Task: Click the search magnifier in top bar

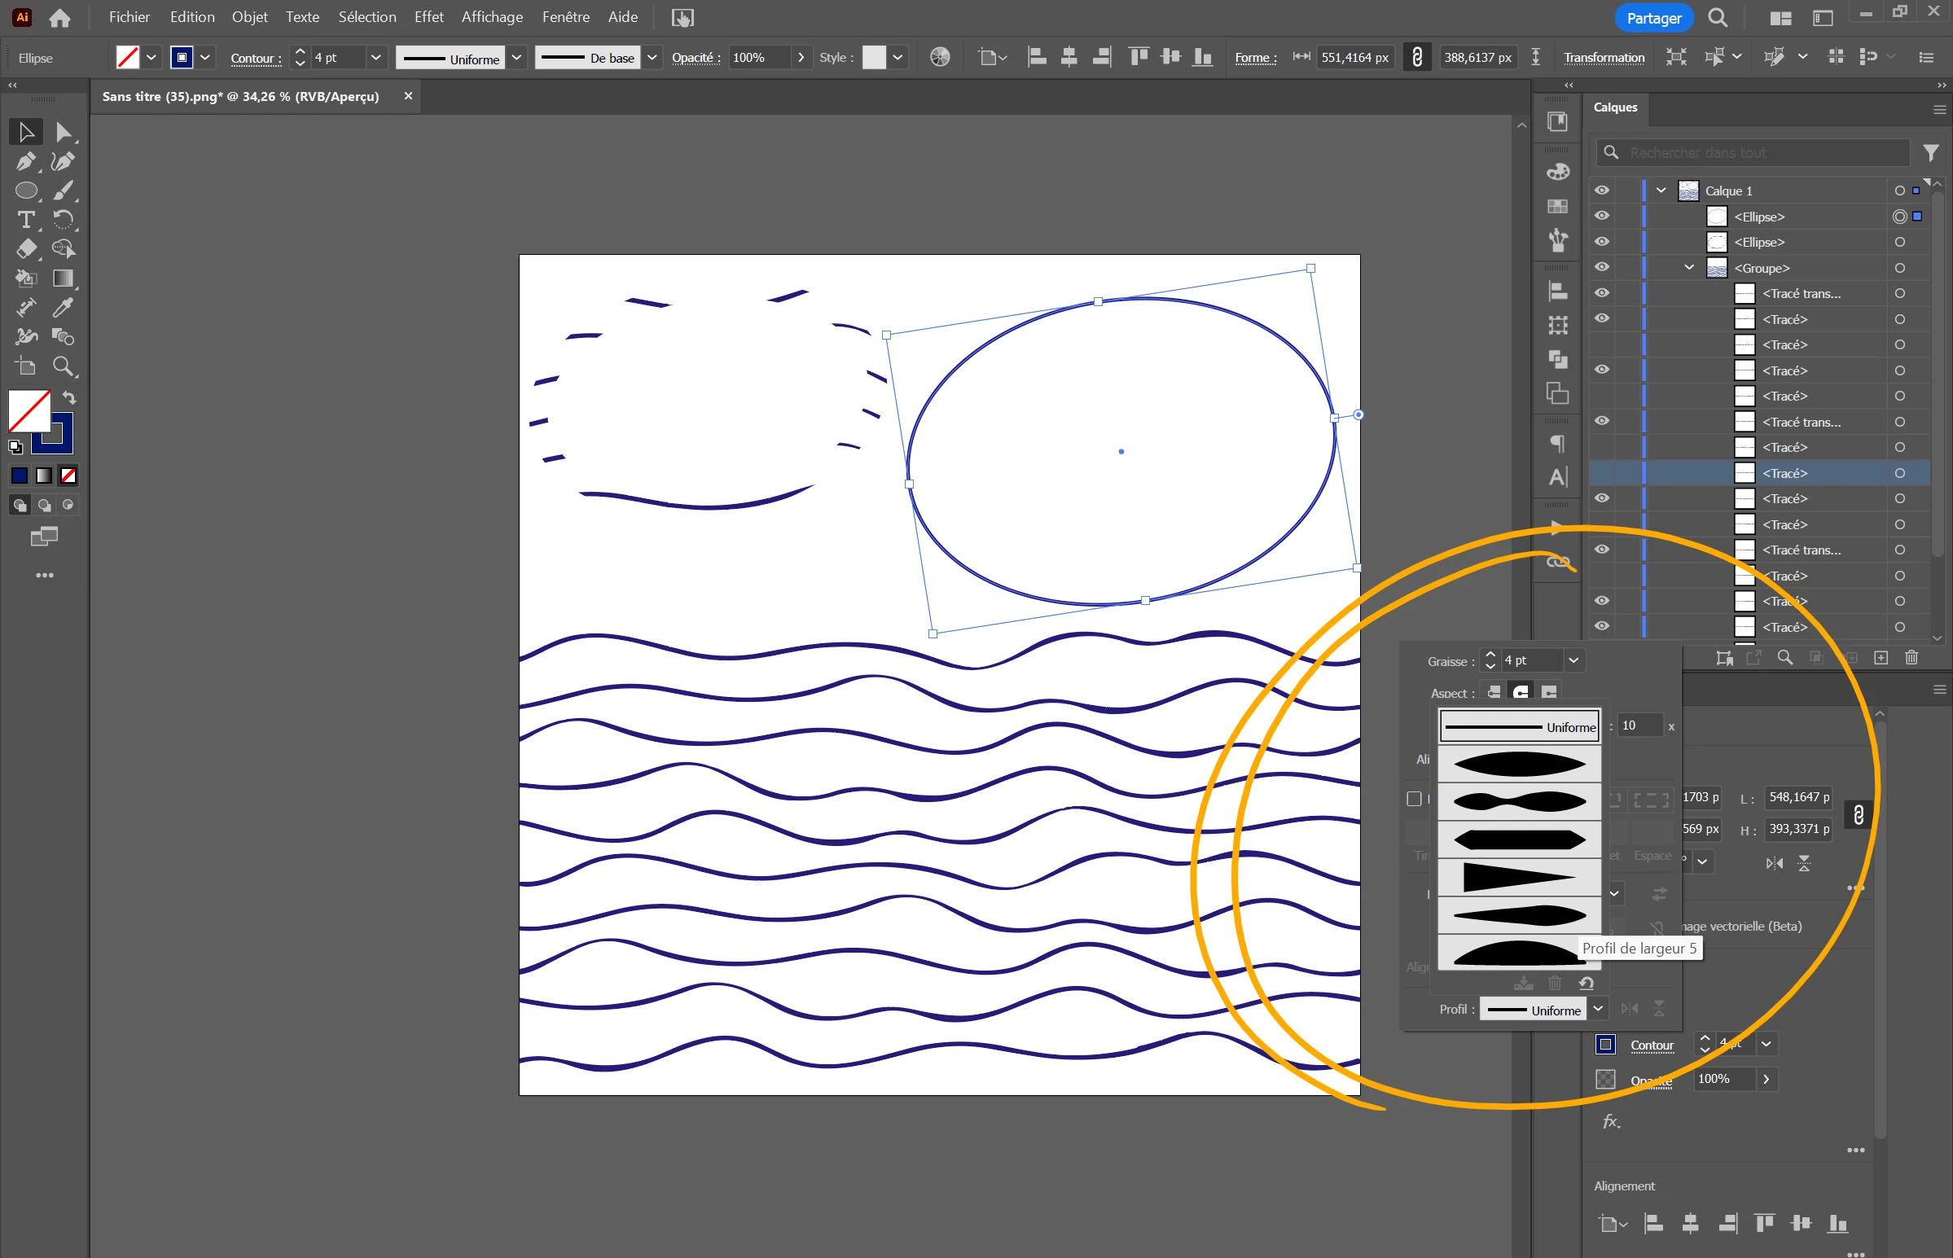Action: [x=1718, y=18]
